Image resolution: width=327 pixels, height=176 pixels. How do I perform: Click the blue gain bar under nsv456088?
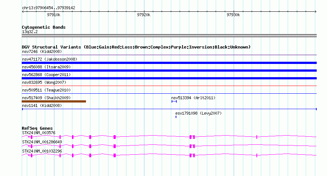tap(169, 71)
